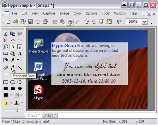Select the Zoom magnifier tool

tap(5, 47)
